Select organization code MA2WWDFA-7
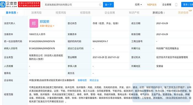Image resolution: width=193 pixels, height=105 pixels. tap(100, 41)
